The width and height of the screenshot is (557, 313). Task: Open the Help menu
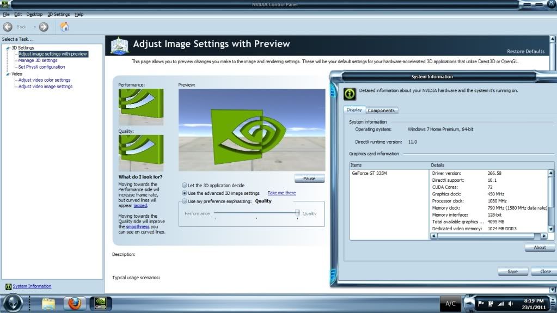click(79, 14)
